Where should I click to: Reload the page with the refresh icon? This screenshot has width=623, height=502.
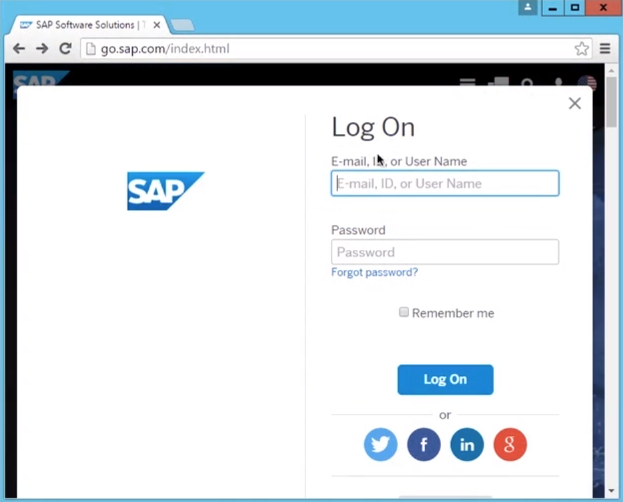click(65, 49)
